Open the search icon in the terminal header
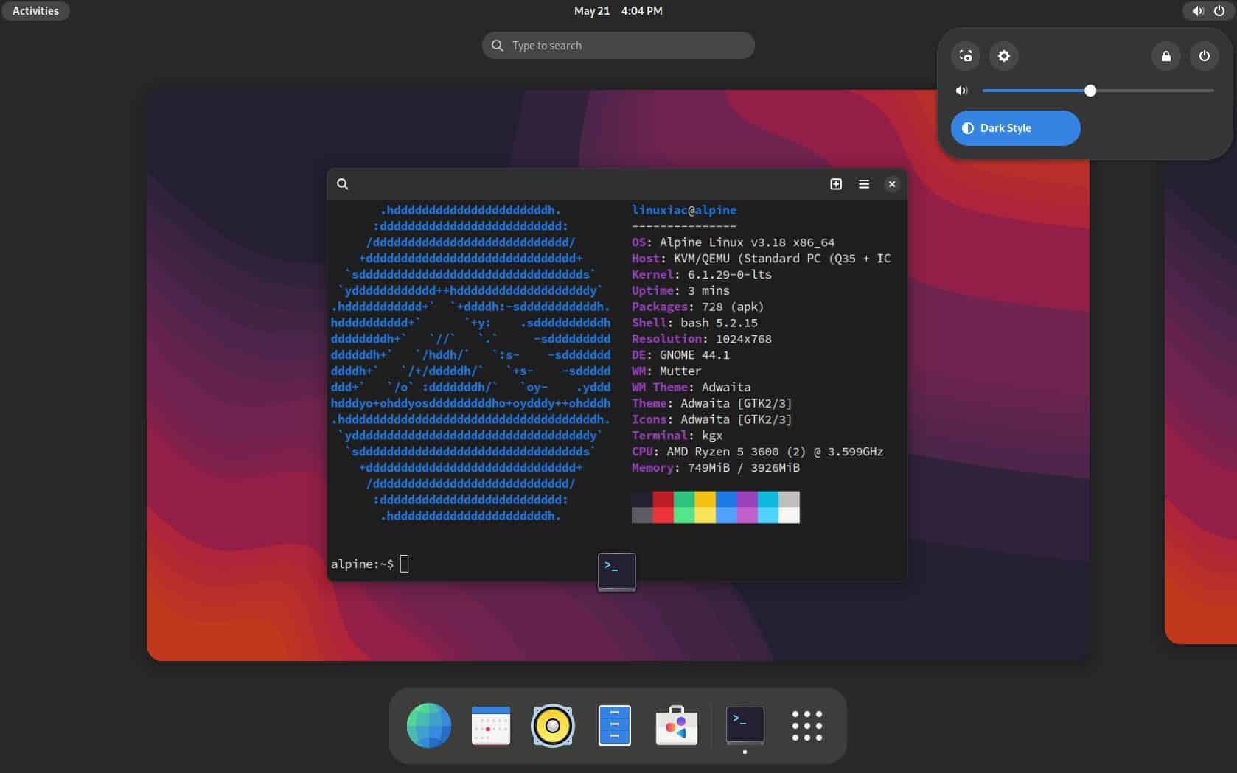Image resolution: width=1237 pixels, height=773 pixels. pyautogui.click(x=342, y=183)
